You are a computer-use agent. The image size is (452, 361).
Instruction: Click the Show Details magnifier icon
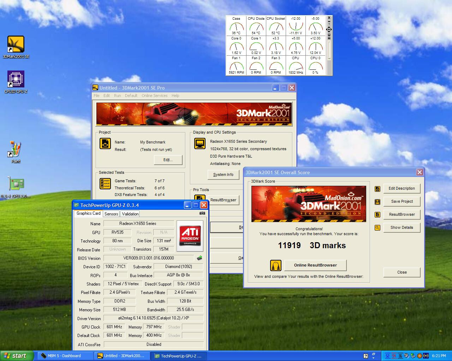click(x=377, y=228)
